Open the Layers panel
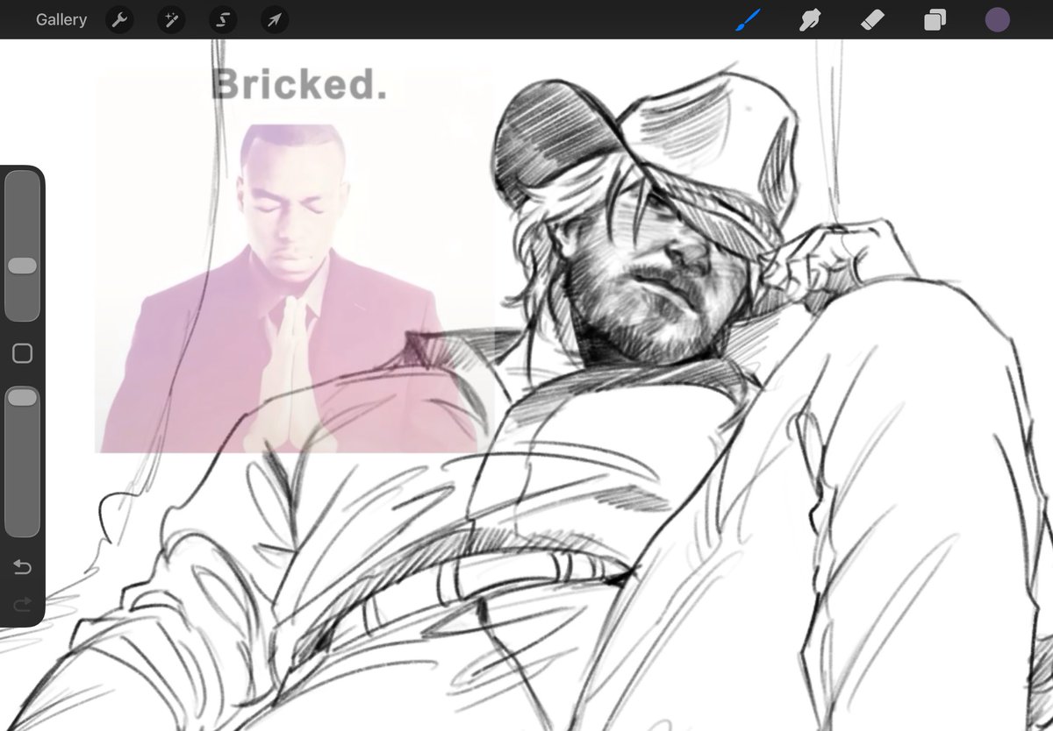The height and width of the screenshot is (731, 1053). point(935,20)
